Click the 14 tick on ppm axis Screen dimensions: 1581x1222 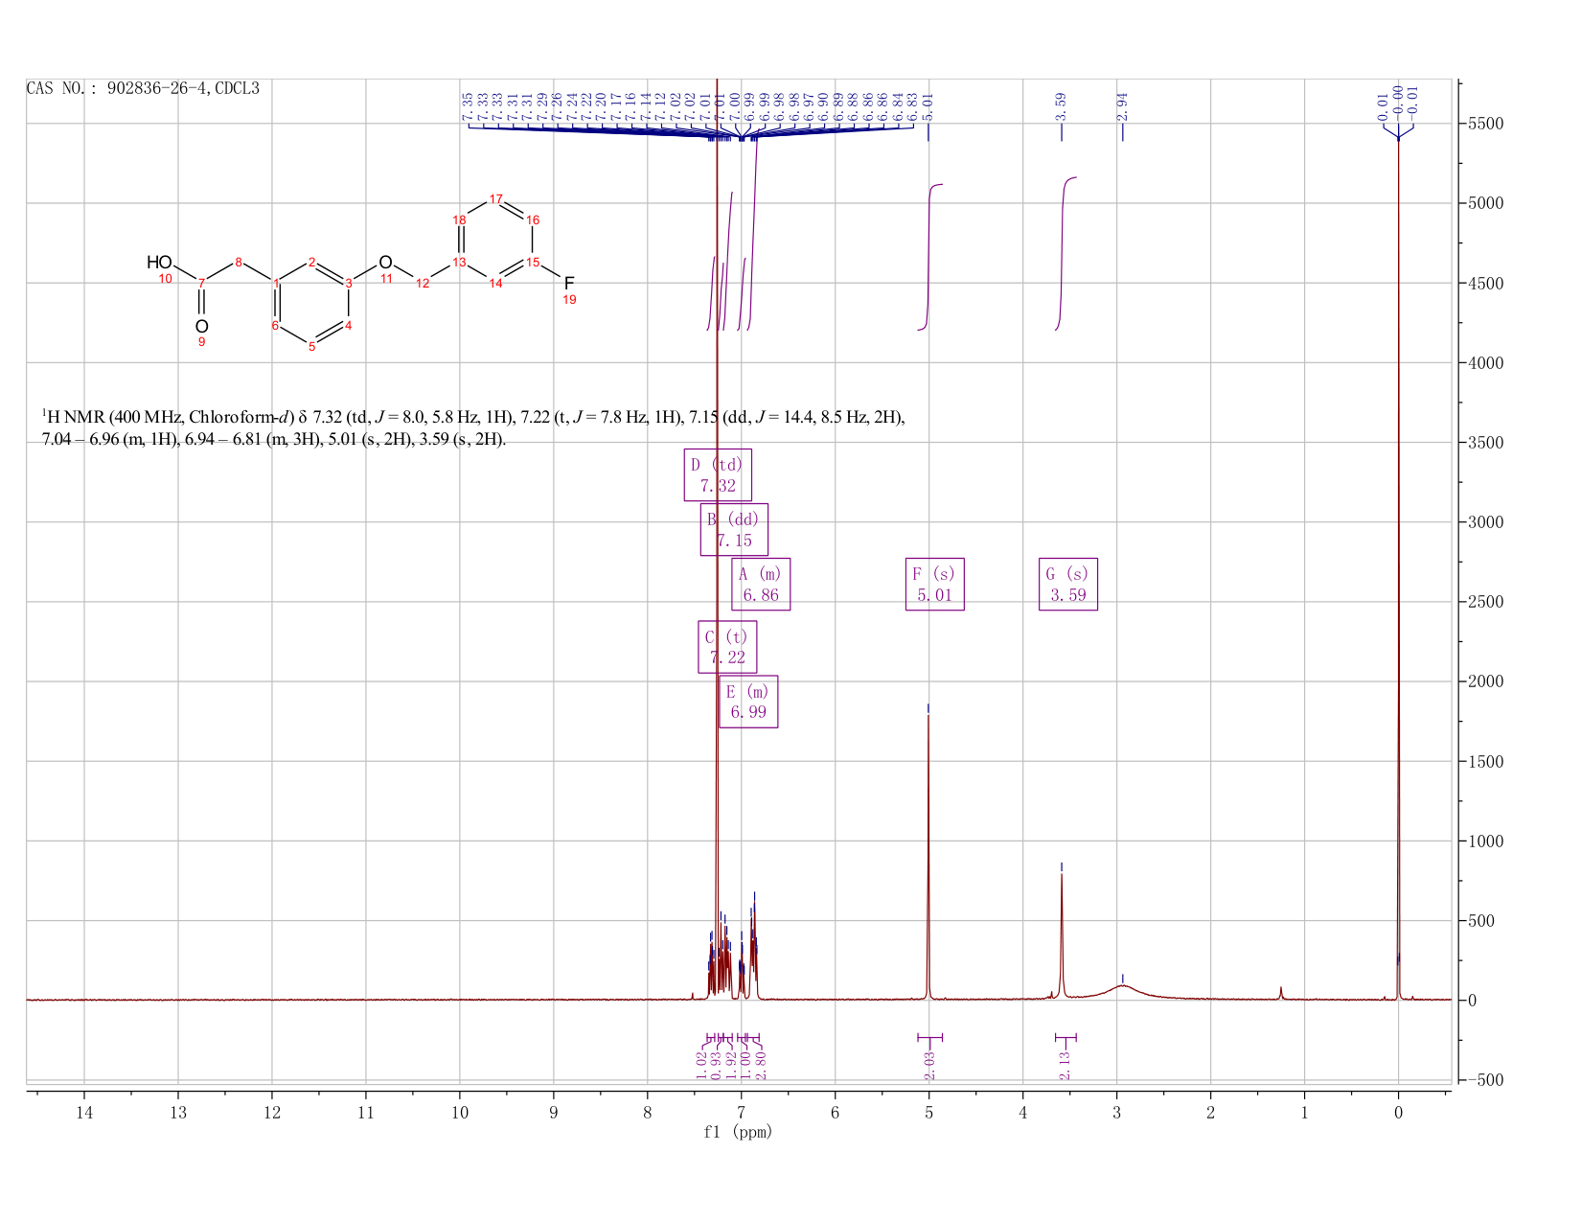(84, 1113)
